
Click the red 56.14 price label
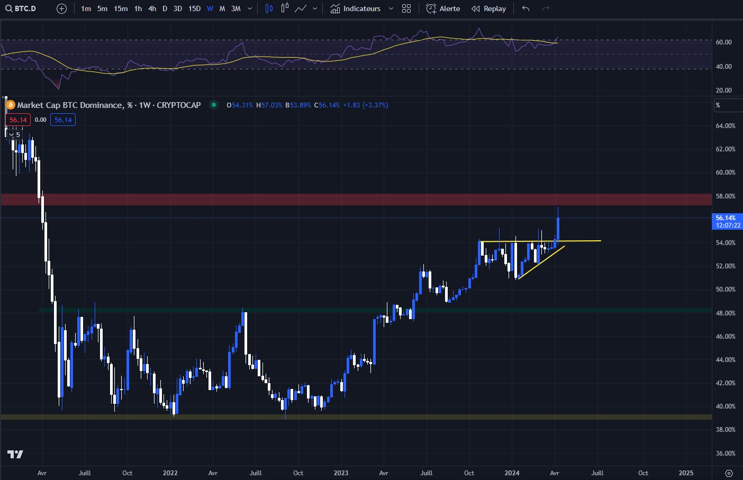click(17, 120)
